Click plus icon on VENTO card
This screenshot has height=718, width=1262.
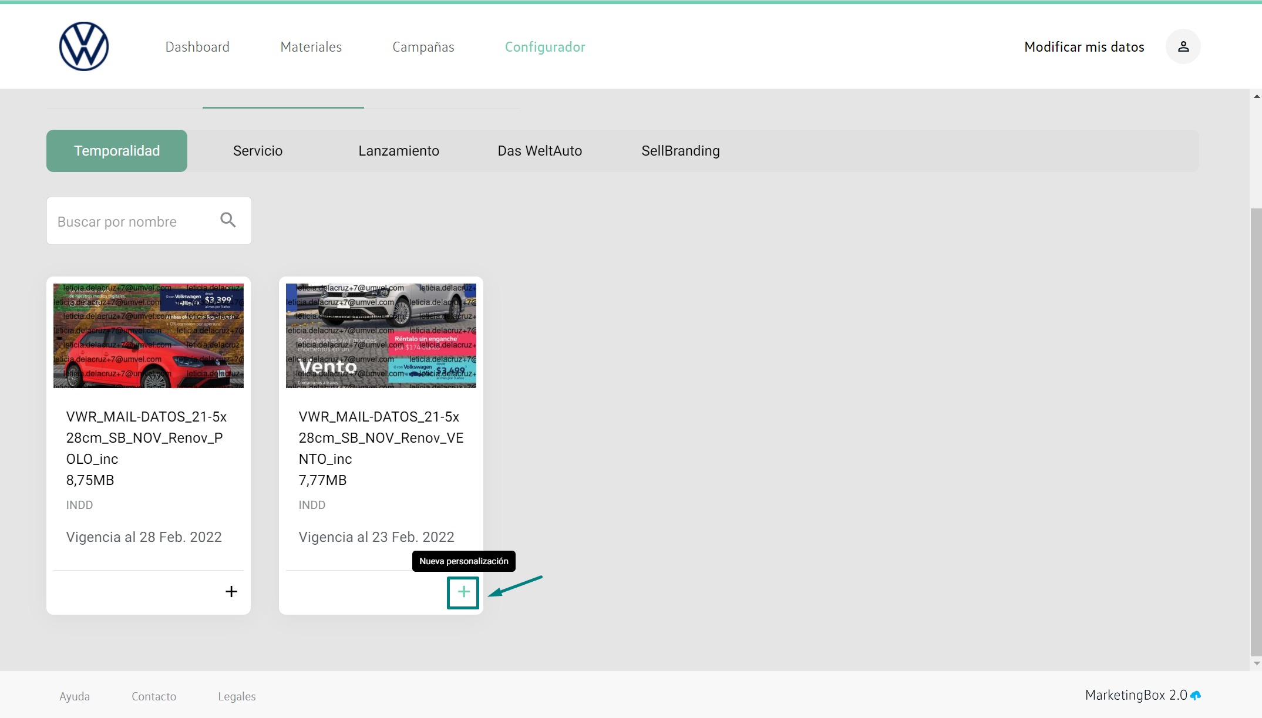463,592
